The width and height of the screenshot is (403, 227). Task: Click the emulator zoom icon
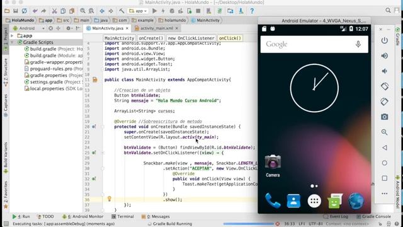point(385,132)
